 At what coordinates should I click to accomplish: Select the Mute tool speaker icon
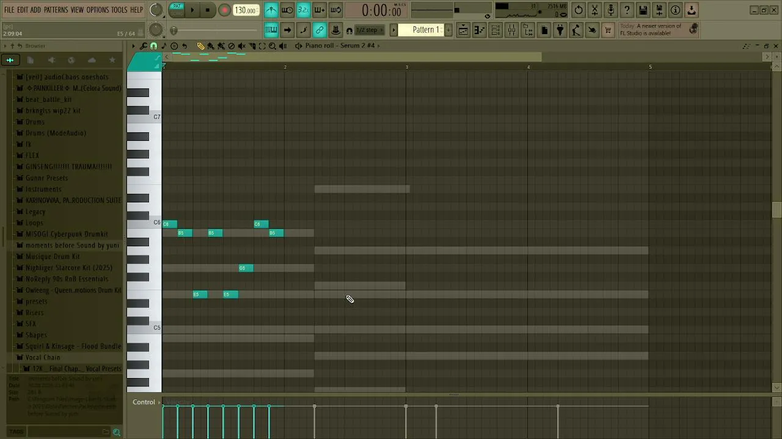tap(241, 46)
